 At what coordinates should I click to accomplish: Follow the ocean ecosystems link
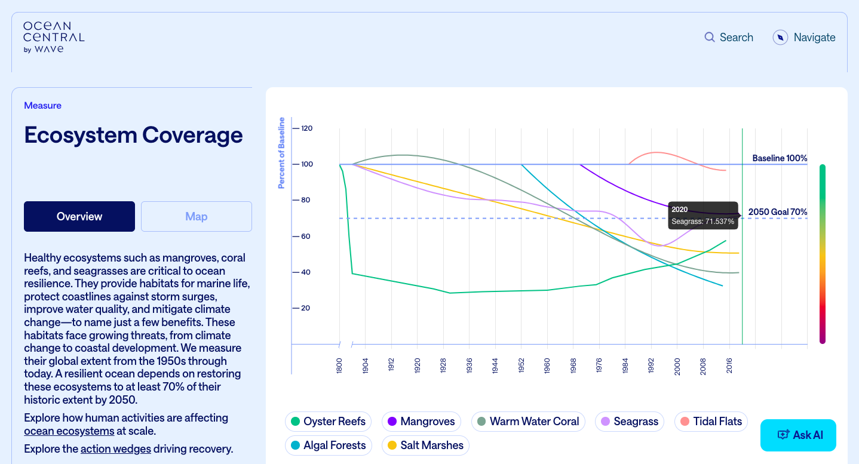click(69, 431)
